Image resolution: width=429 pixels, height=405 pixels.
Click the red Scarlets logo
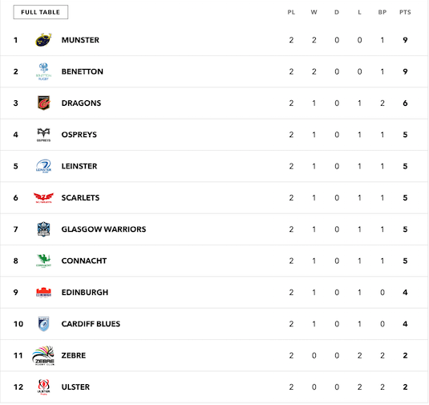[x=43, y=197]
